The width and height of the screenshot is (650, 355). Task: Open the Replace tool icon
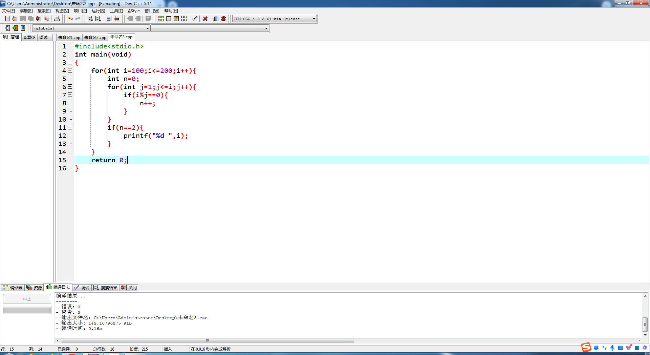(x=98, y=19)
